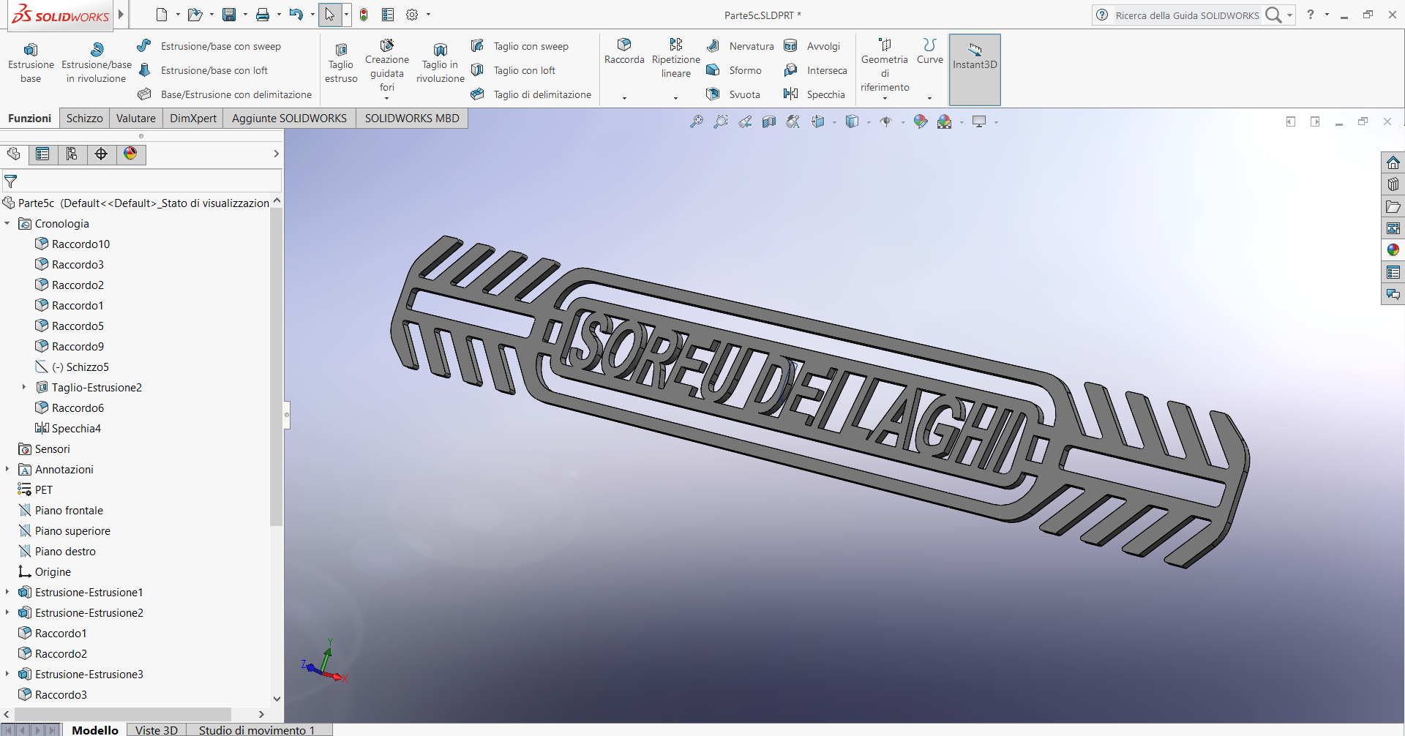Click the rebuild traffic light icon

coord(364,15)
